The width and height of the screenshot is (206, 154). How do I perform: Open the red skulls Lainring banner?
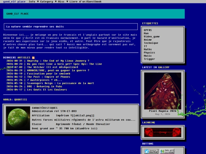tap(163, 132)
